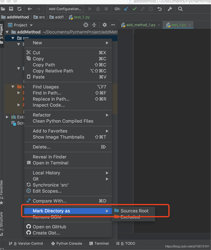The height and width of the screenshot is (250, 211).
Task: Open the Terminal tool window button
Action: point(99,243)
